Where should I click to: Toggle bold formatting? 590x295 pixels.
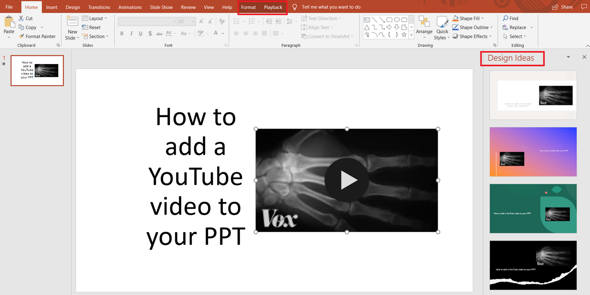click(122, 34)
